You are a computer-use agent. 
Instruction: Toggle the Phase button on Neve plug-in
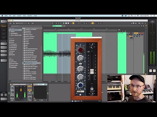[x=82, y=91]
